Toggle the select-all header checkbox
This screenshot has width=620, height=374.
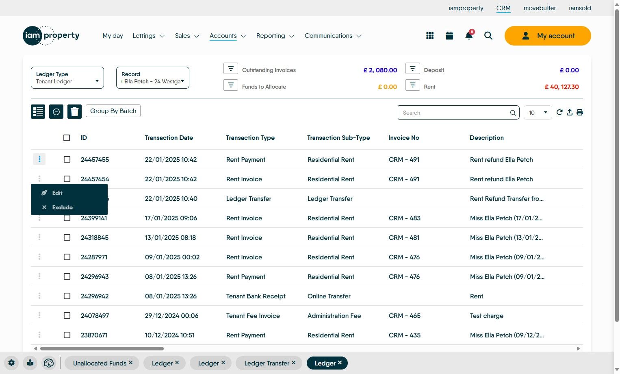(67, 138)
